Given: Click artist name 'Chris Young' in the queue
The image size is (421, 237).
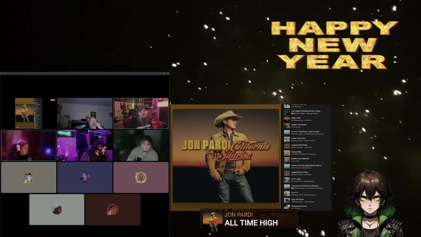Looking at the screenshot, I should (295, 127).
